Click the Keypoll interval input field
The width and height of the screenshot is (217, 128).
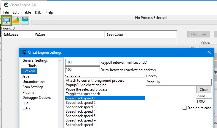(x=82, y=62)
